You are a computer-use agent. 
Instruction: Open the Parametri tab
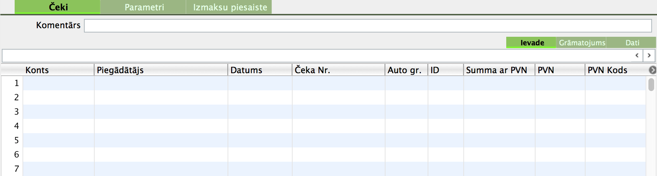point(144,7)
